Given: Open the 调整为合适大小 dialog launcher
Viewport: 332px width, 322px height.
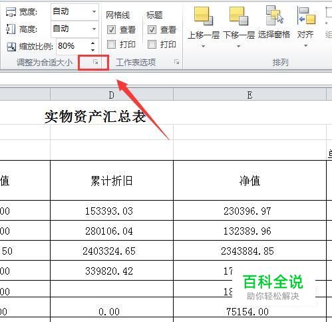Looking at the screenshot, I should [x=96, y=62].
